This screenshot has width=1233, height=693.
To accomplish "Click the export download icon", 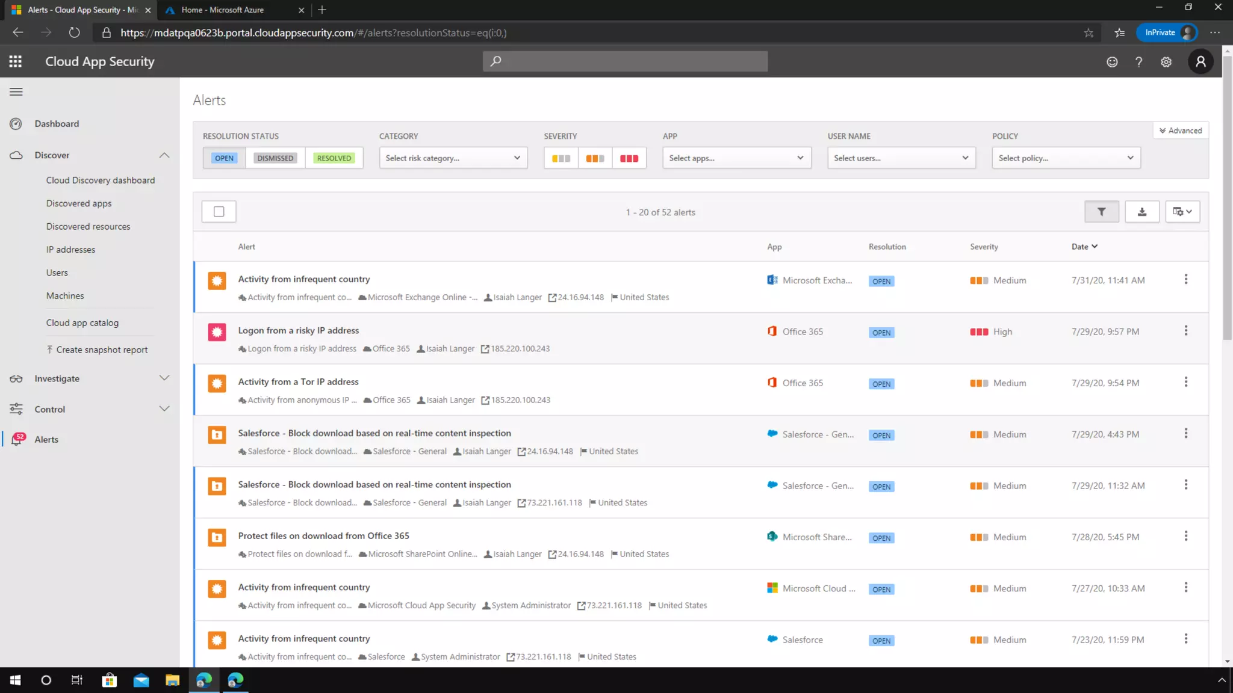I will (1141, 212).
